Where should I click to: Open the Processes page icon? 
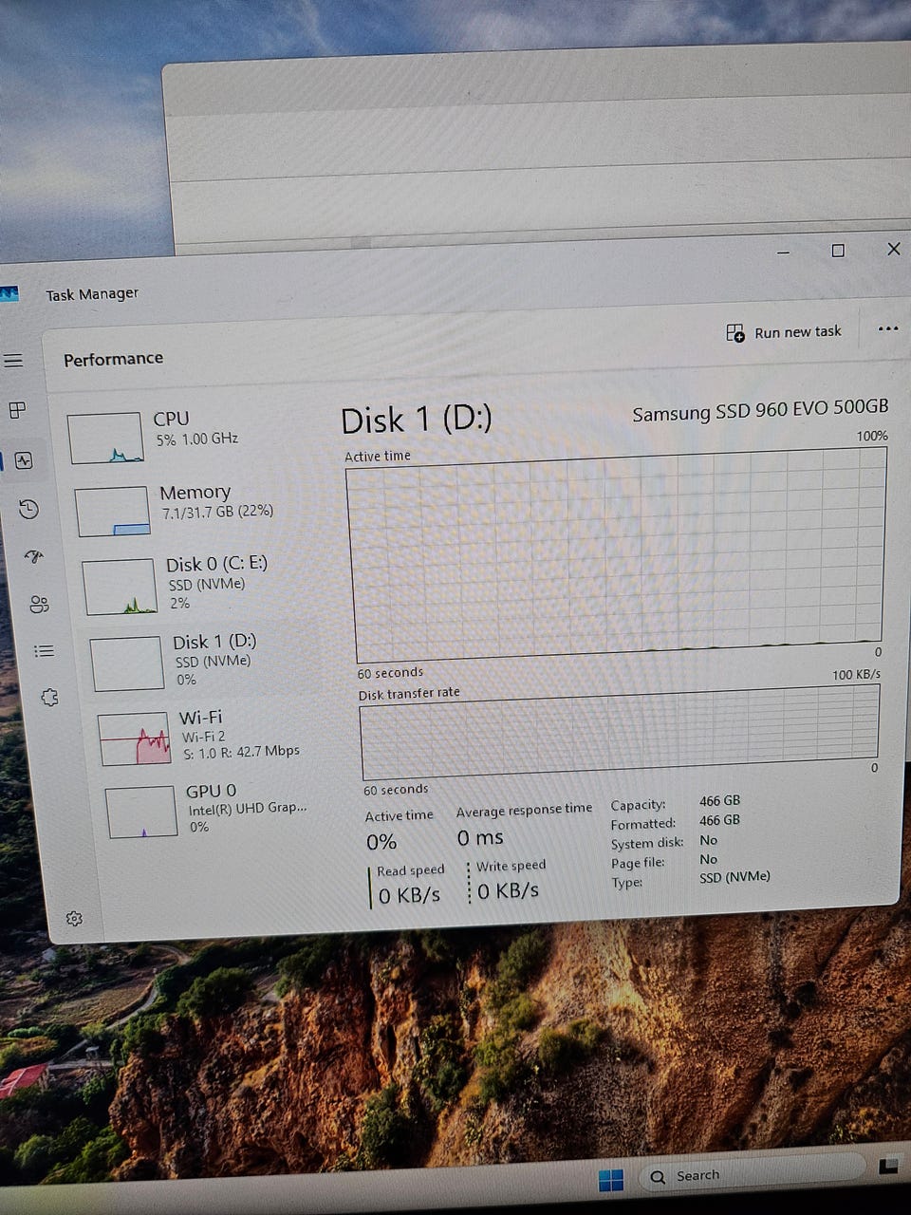(x=17, y=410)
